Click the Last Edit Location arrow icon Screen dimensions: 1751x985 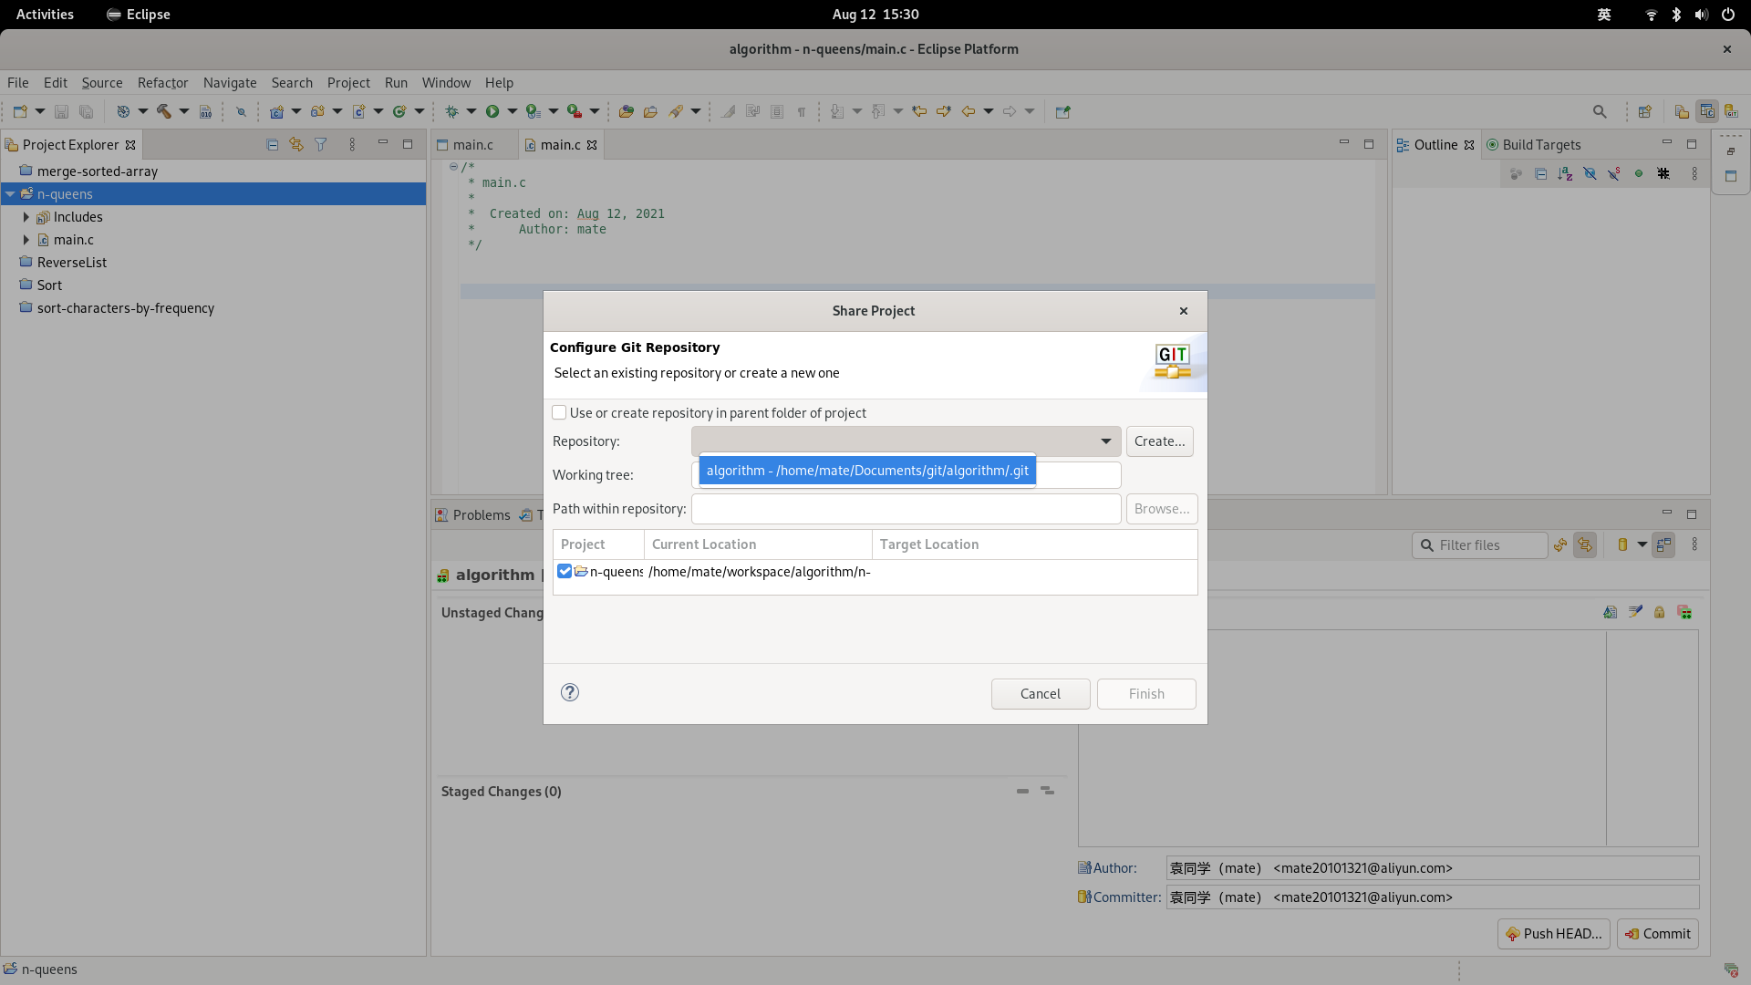tap(919, 111)
